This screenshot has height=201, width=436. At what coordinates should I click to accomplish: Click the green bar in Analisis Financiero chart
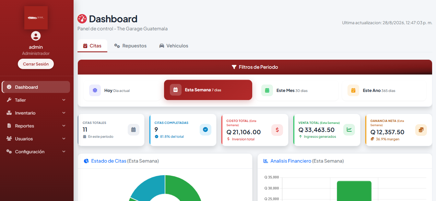click(x=354, y=191)
